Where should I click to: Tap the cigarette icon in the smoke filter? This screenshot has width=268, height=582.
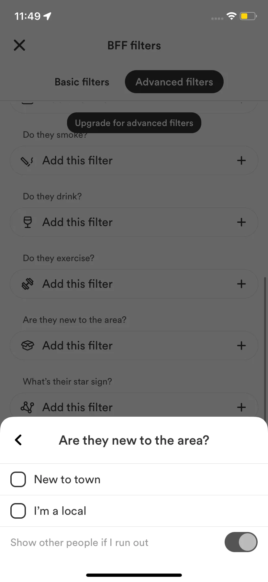tap(27, 161)
